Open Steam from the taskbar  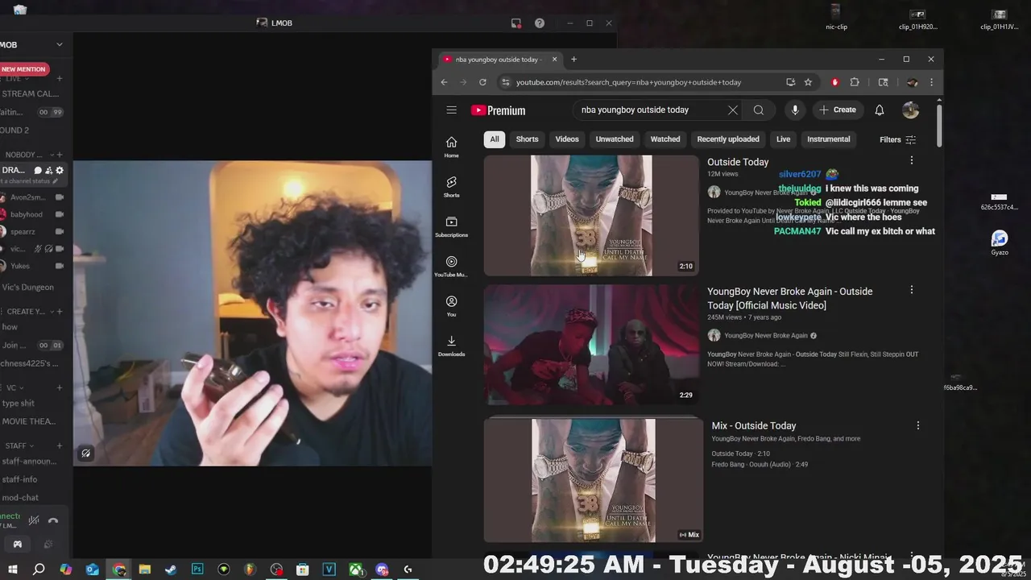[171, 570]
